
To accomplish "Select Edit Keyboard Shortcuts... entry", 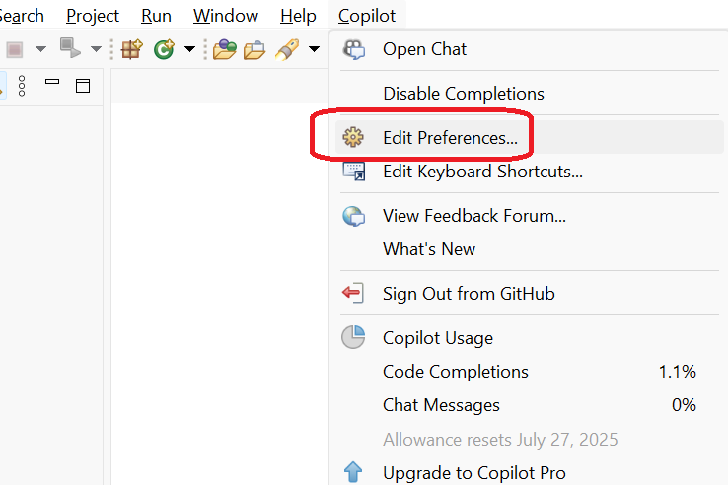I will 530,172.
